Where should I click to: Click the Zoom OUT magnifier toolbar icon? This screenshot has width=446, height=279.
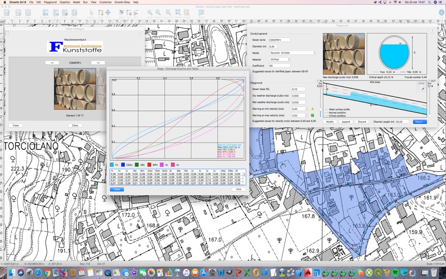[169, 13]
